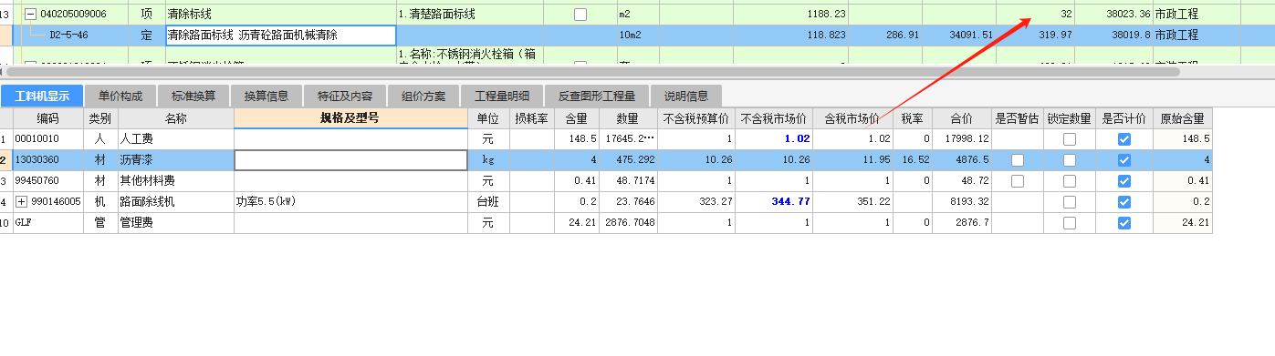Select the 路面除线机 name cell
1275x356 pixels.
(176, 202)
